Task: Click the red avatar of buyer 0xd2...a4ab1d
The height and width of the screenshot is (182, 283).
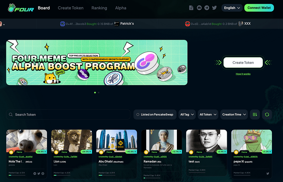Action: 188,24
